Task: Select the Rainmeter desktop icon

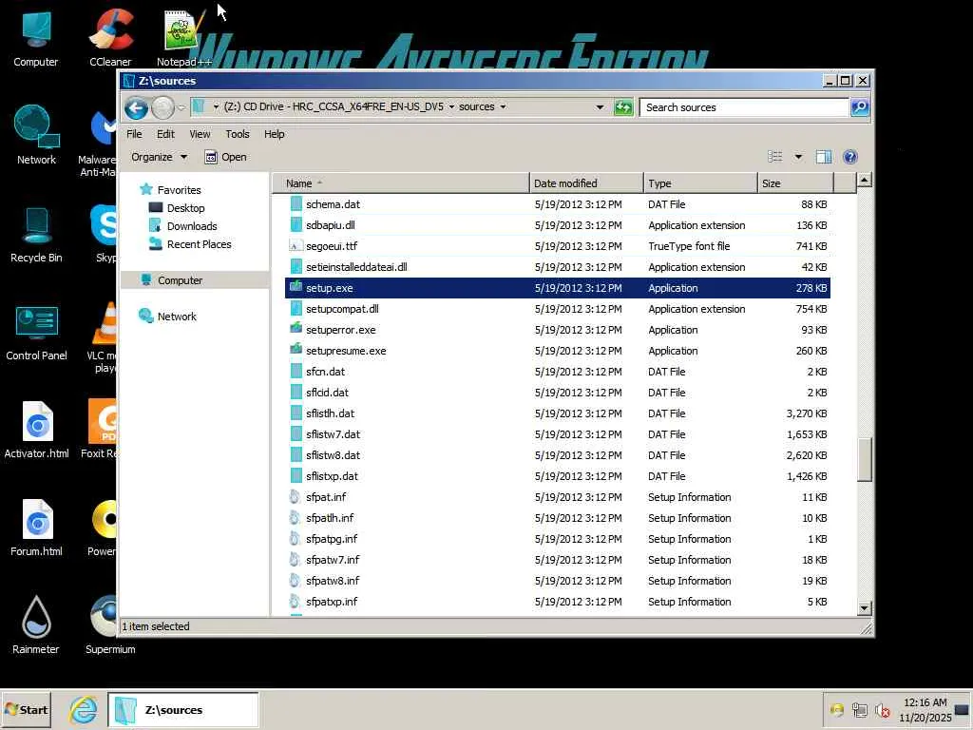Action: coord(36,624)
